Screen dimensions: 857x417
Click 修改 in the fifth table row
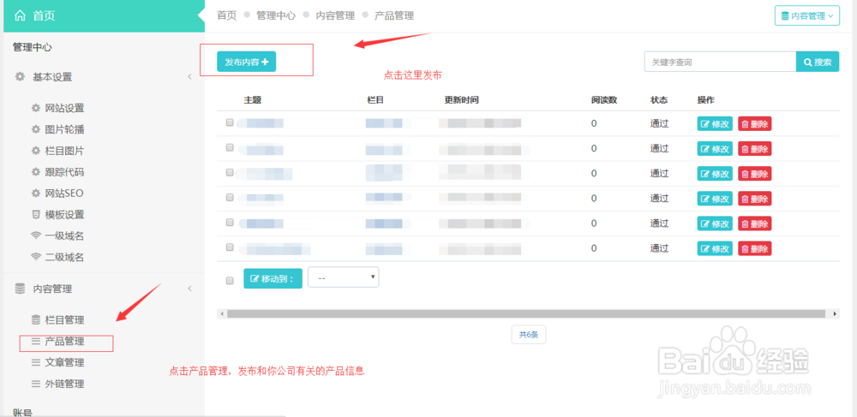[715, 223]
